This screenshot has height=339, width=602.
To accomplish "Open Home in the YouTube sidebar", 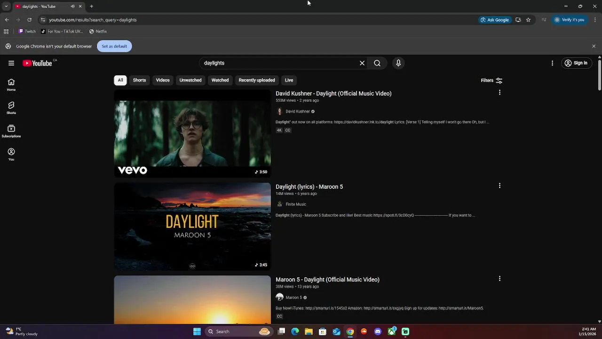I will (x=11, y=85).
